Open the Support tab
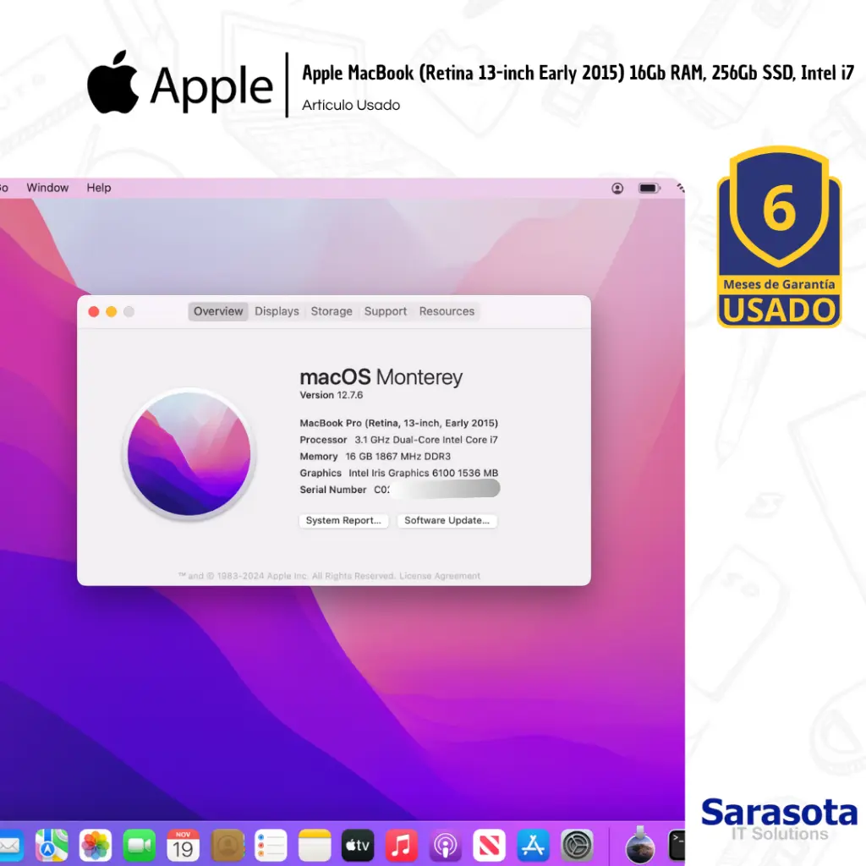The image size is (866, 866). pos(386,311)
